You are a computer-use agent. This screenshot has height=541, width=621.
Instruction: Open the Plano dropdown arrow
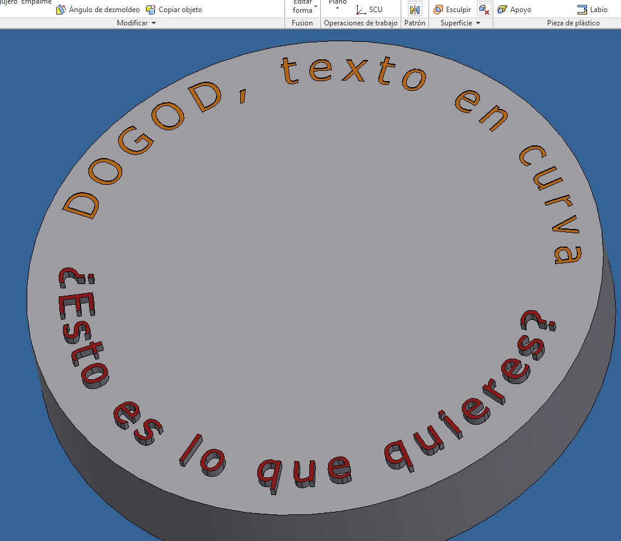pyautogui.click(x=338, y=8)
